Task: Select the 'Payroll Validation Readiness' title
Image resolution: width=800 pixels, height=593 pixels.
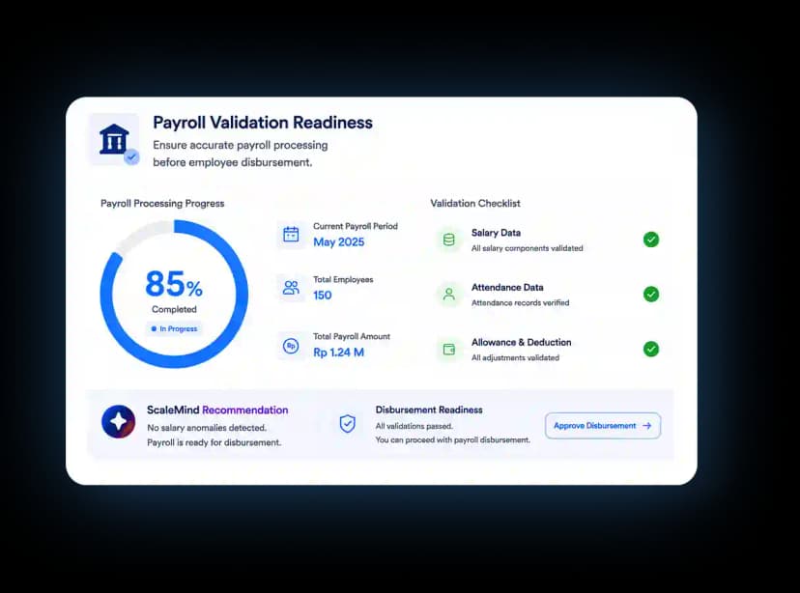Action: click(263, 123)
